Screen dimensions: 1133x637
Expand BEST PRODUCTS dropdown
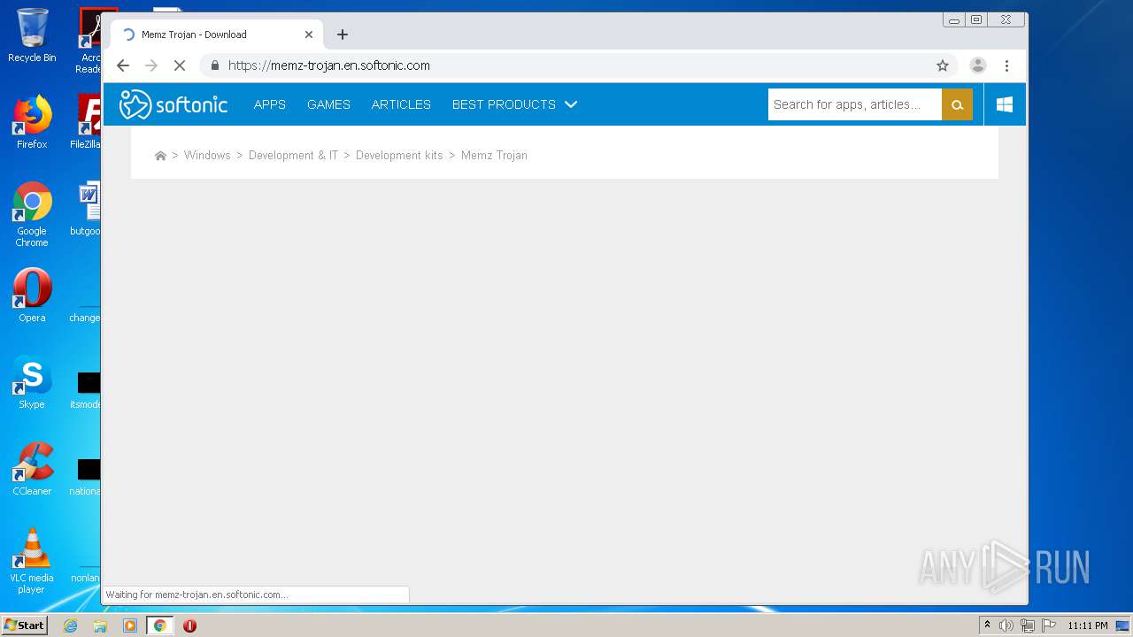(x=514, y=104)
